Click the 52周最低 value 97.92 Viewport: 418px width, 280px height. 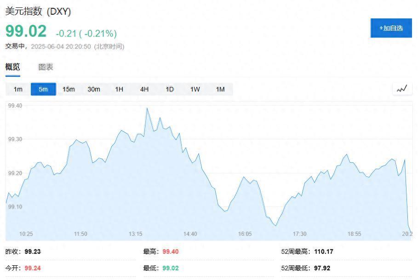pos(322,268)
